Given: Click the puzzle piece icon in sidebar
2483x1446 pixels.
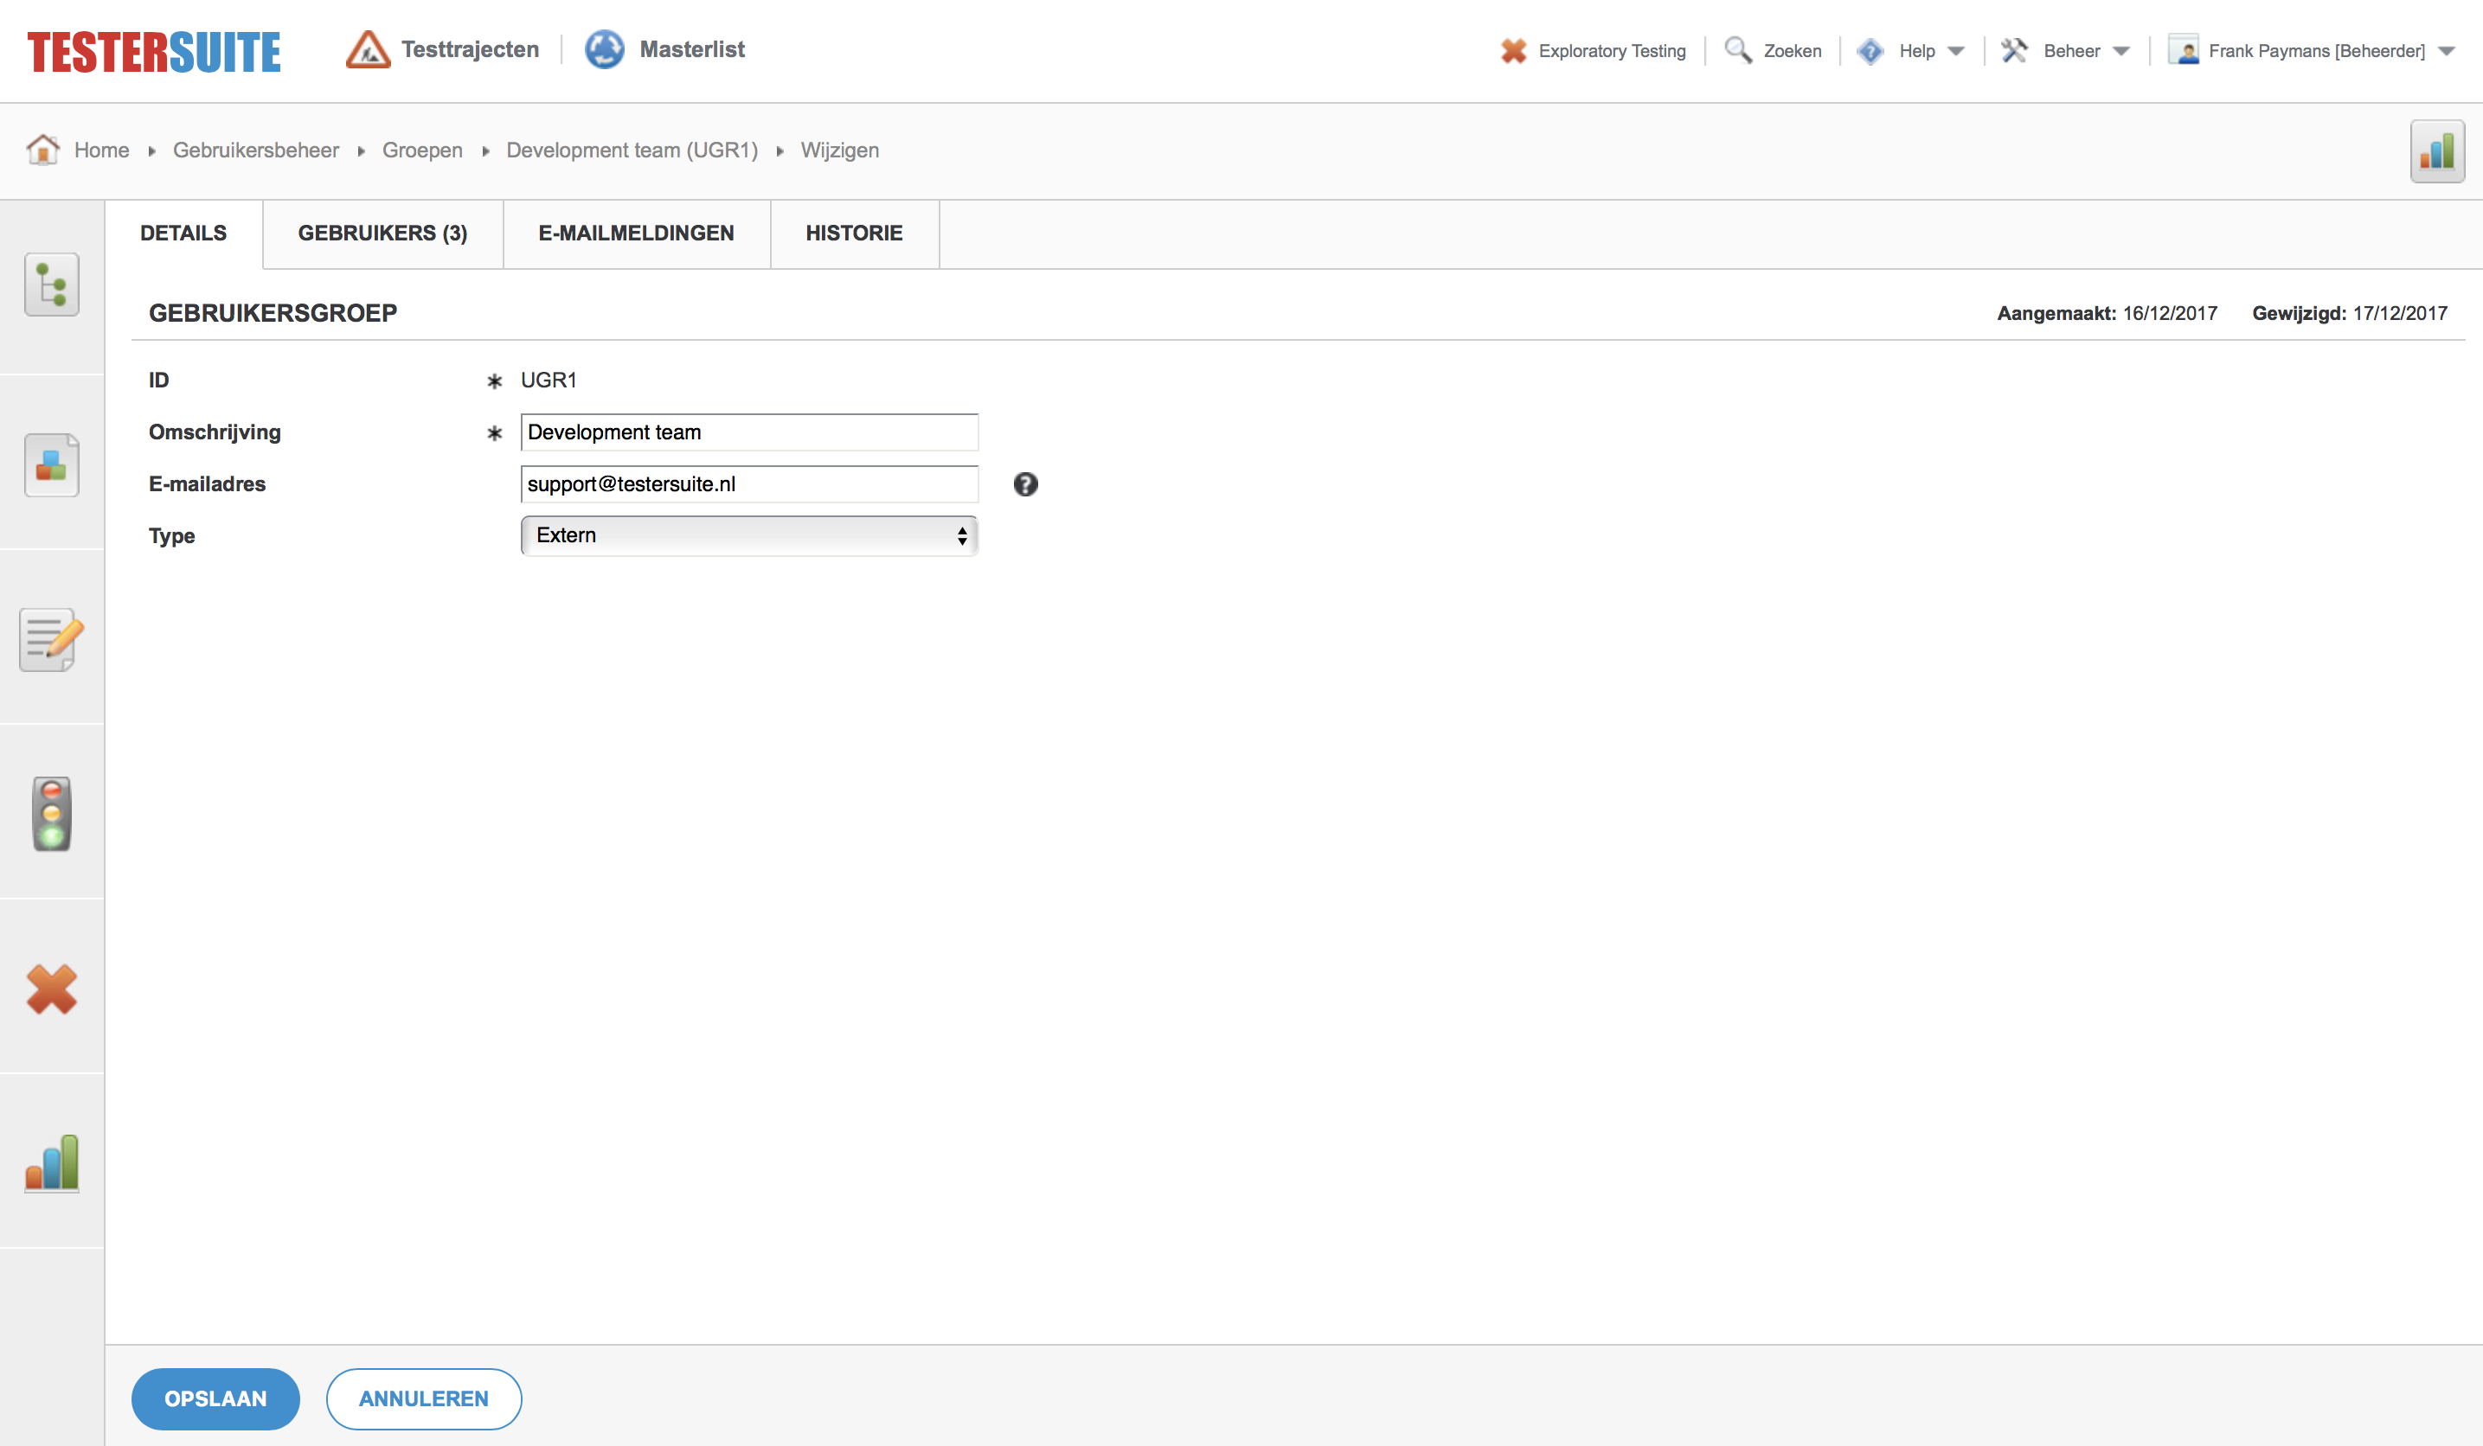Looking at the screenshot, I should (50, 464).
